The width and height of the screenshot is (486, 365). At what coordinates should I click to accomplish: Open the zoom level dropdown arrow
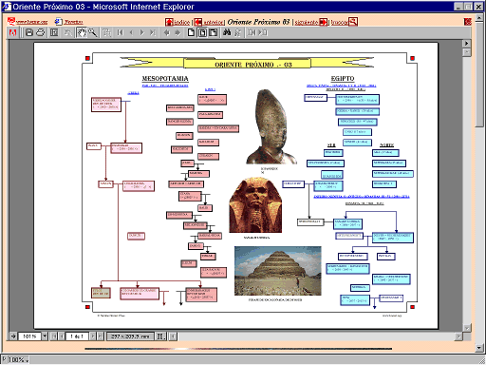pyautogui.click(x=45, y=336)
